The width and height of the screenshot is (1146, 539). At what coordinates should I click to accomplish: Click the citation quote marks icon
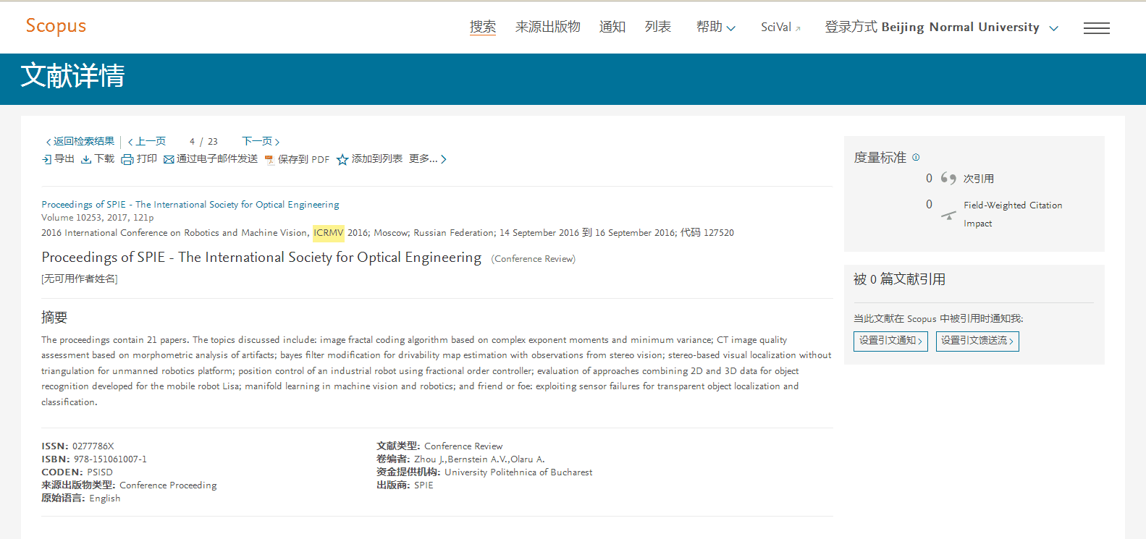(x=948, y=178)
